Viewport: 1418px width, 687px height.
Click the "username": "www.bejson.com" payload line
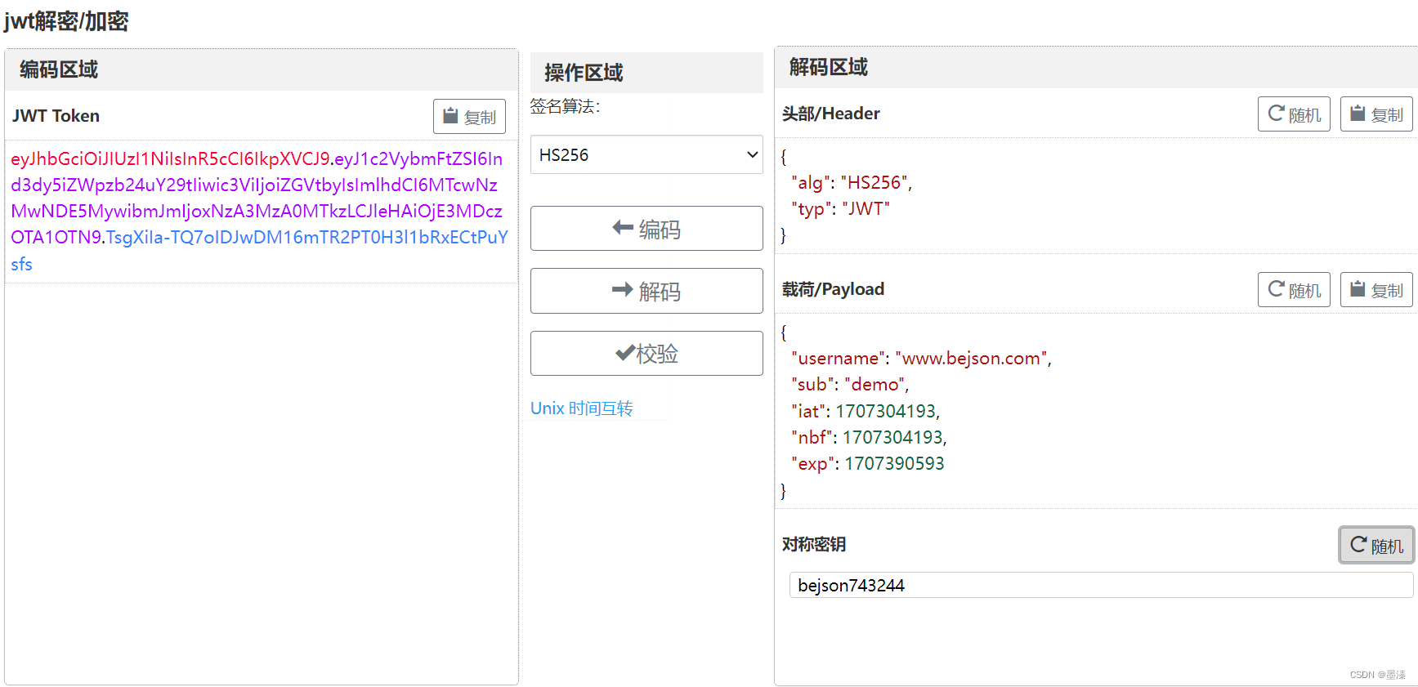(x=921, y=358)
